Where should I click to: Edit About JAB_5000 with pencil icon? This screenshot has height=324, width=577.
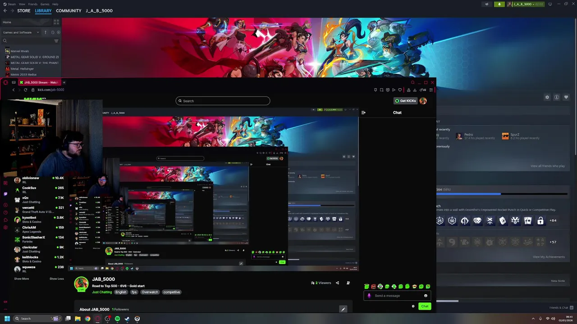343,309
